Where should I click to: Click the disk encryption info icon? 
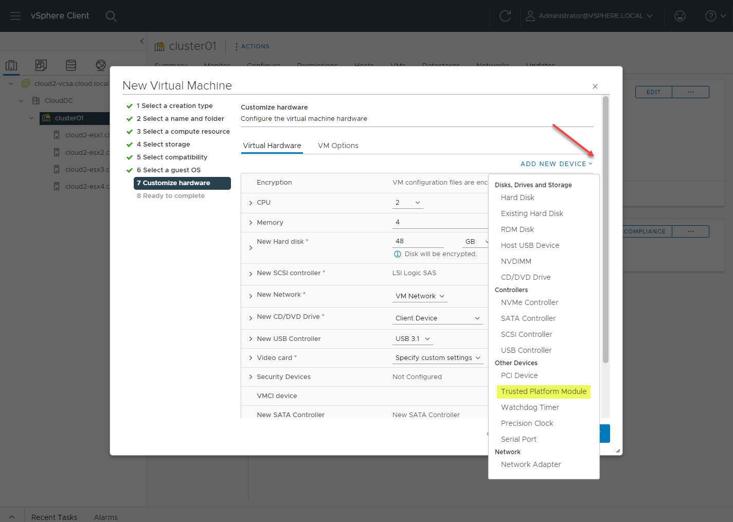click(x=398, y=254)
